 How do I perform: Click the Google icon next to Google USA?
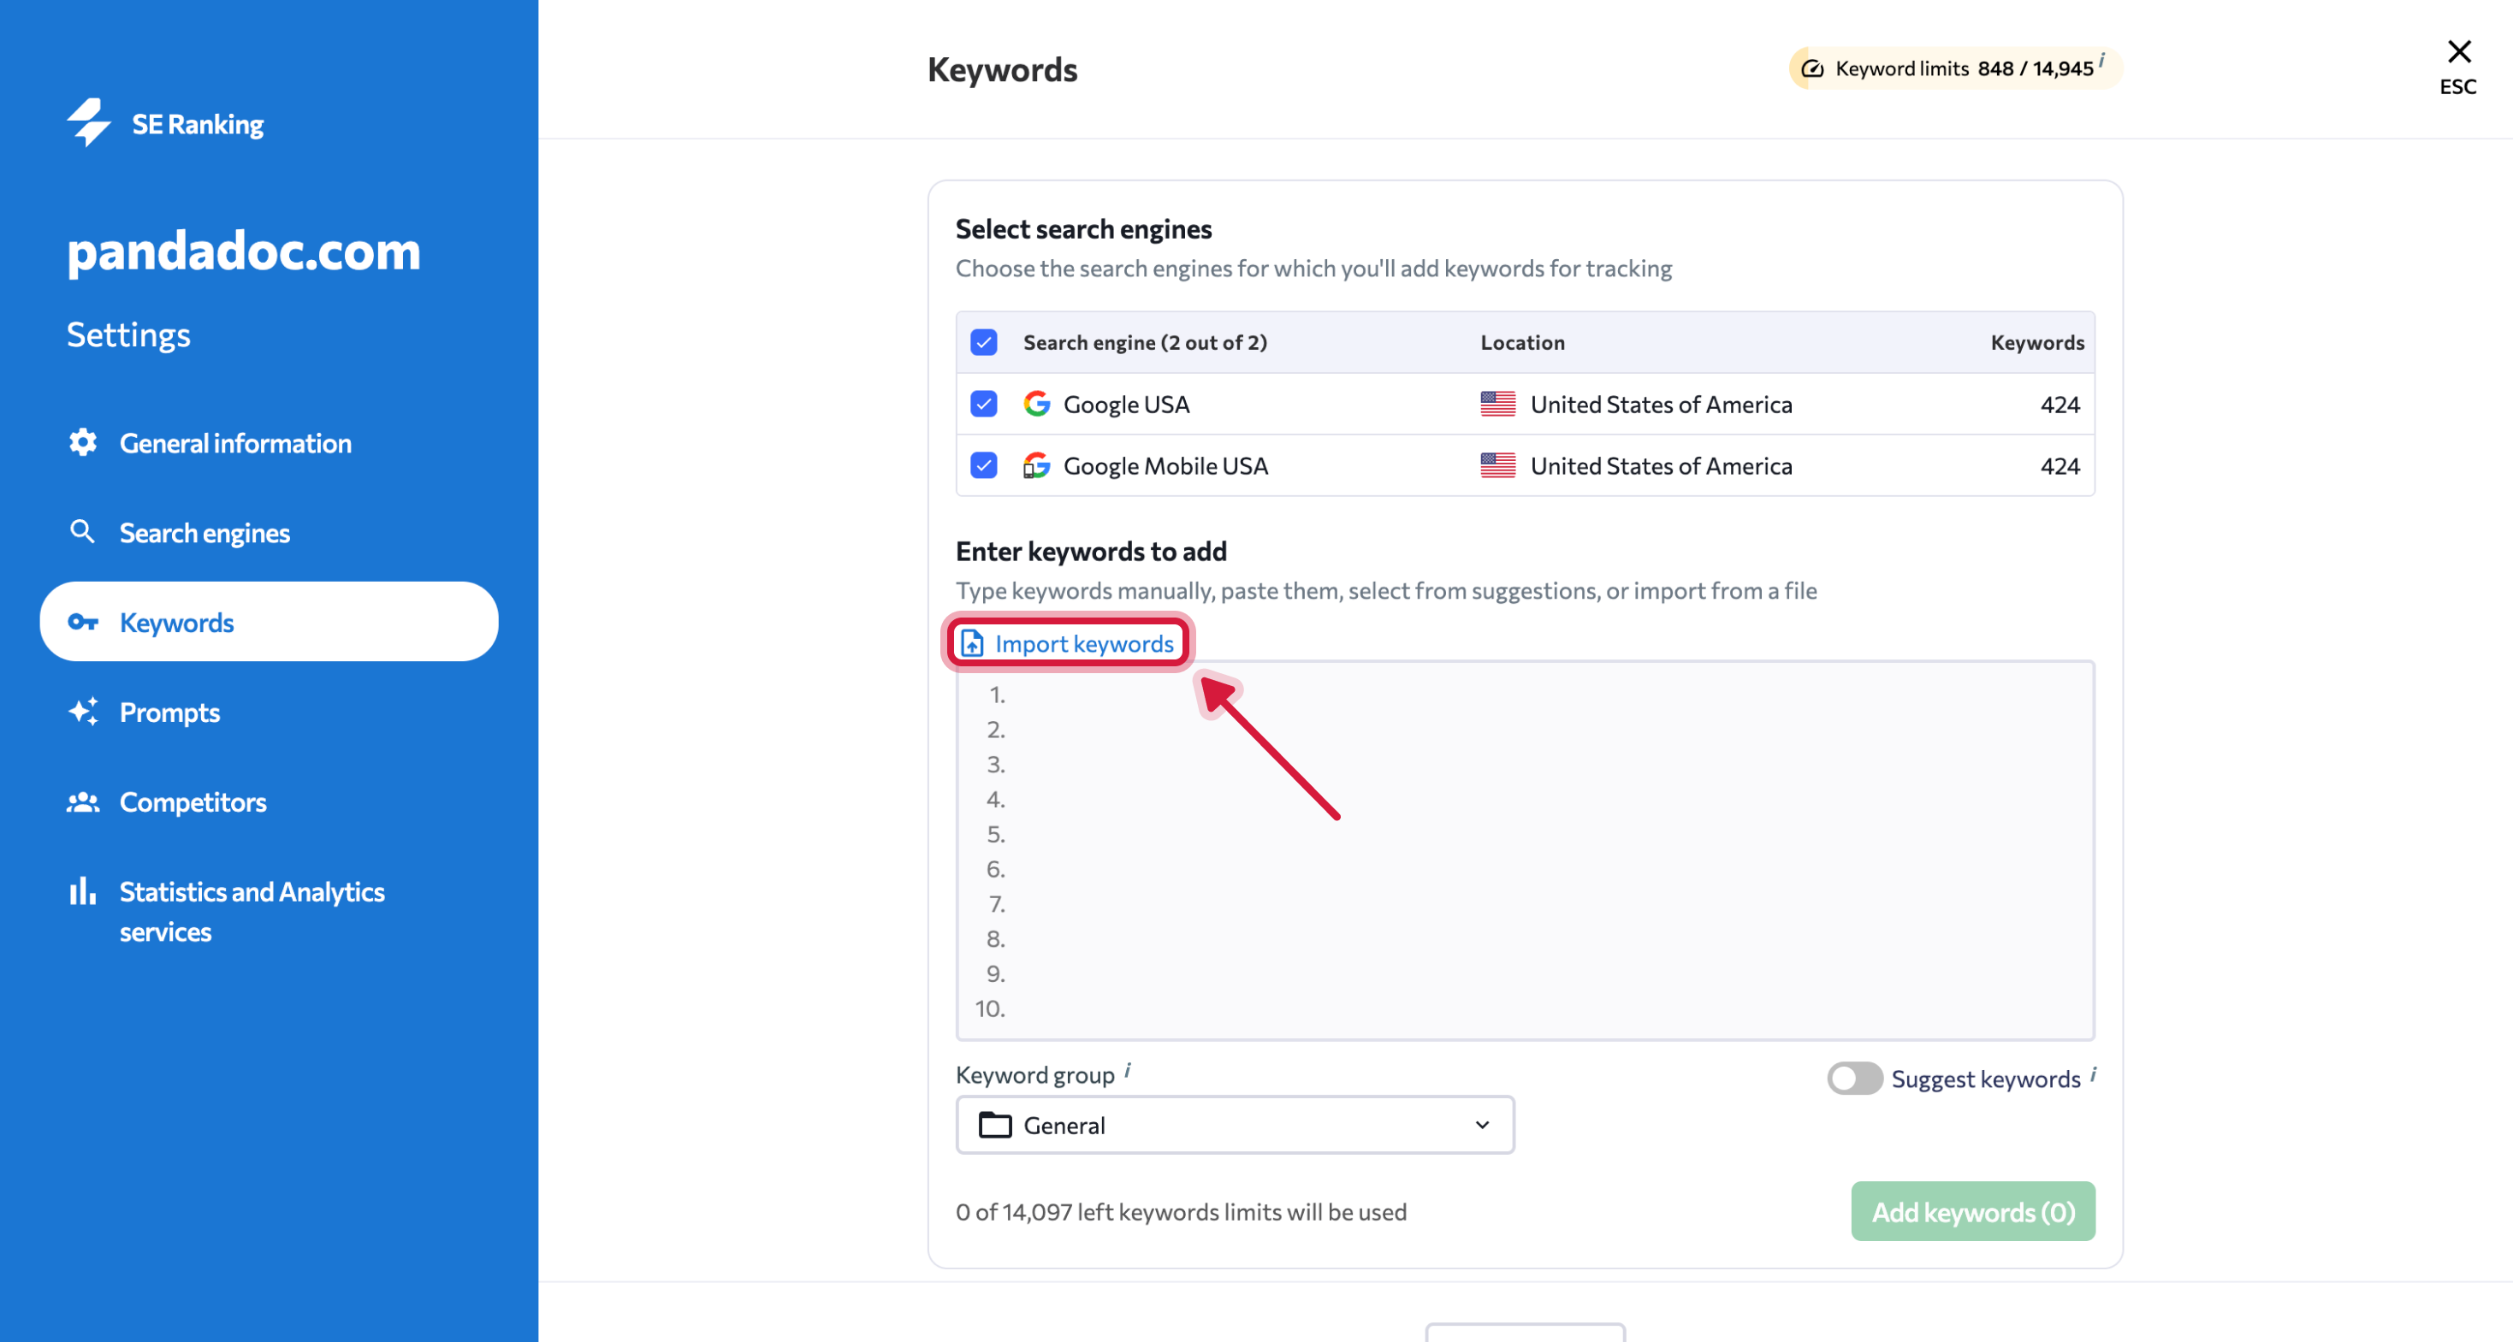(x=1037, y=403)
